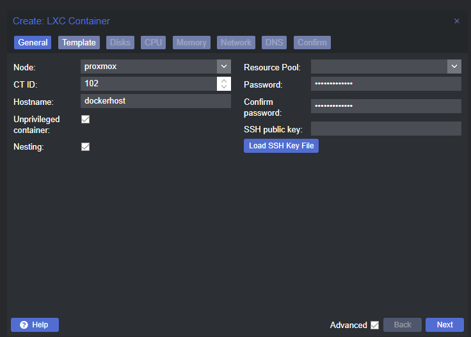Go to the CPU tab

[x=153, y=43]
